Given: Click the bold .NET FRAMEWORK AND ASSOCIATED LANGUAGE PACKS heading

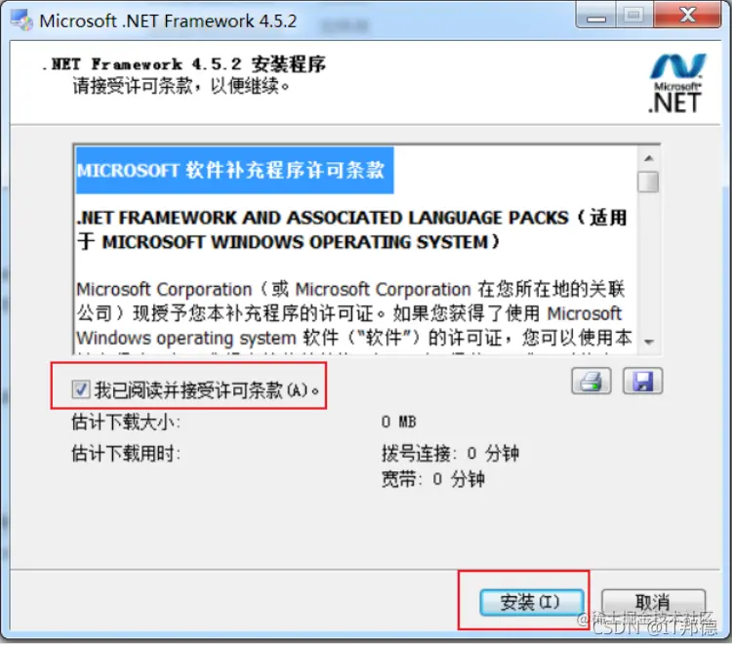Looking at the screenshot, I should [x=351, y=230].
